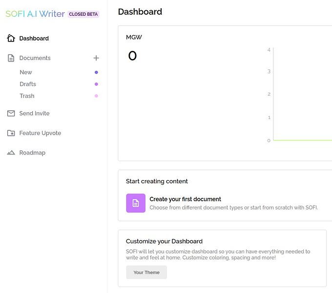Click the CLOSED BETA badge
332x293 pixels.
(x=83, y=14)
